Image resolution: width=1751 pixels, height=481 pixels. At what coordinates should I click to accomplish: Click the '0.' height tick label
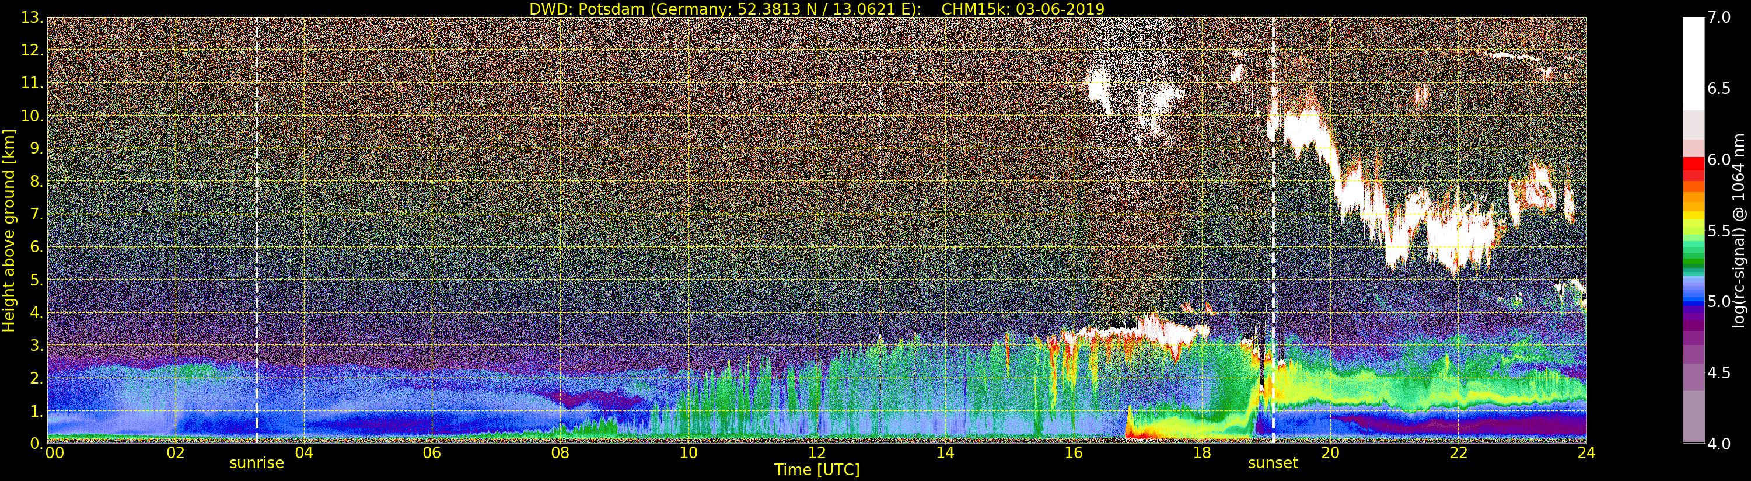pos(37,443)
